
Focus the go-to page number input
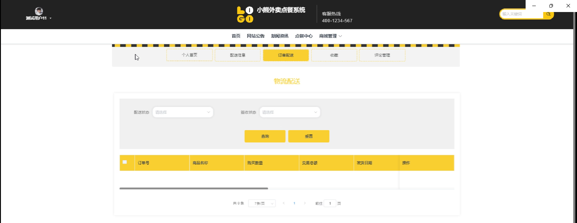click(330, 203)
